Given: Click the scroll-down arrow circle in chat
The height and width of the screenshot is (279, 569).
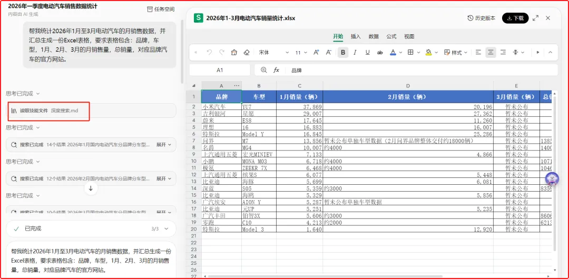Looking at the screenshot, I should pyautogui.click(x=91, y=188).
